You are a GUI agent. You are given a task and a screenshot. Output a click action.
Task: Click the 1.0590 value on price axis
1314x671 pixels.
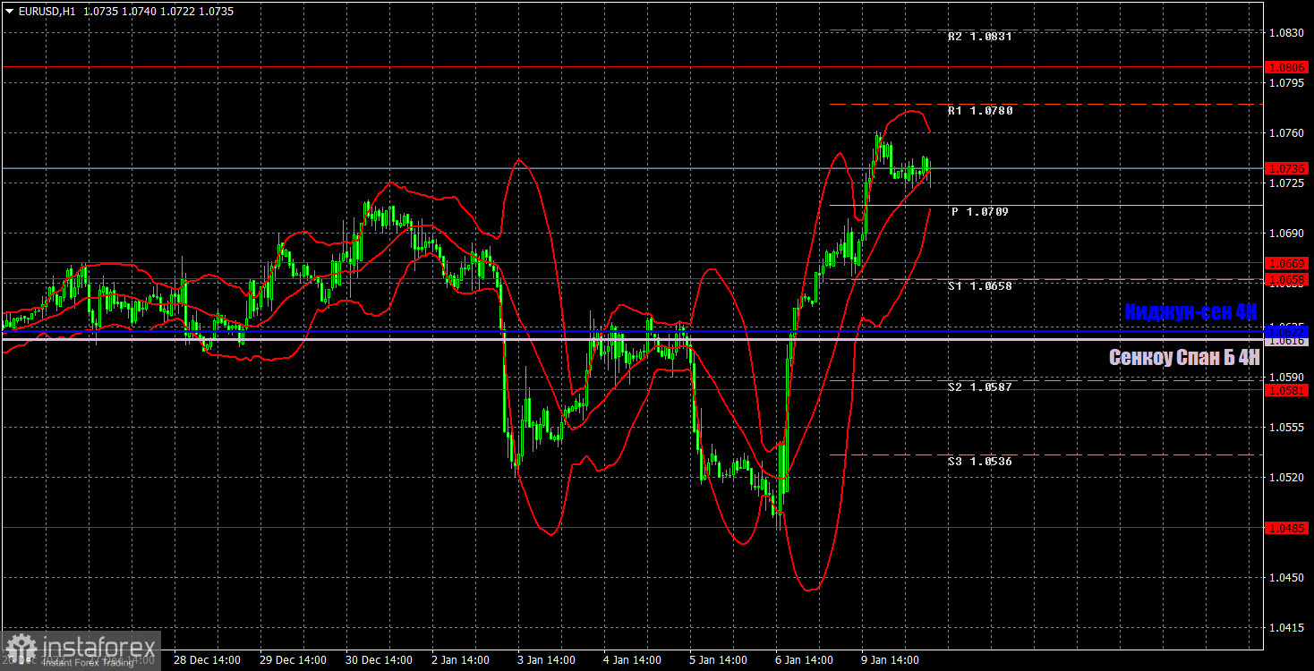click(1287, 378)
